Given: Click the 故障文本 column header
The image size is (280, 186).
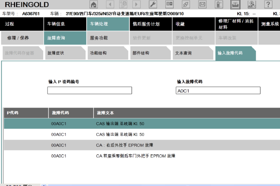Looking at the screenshot, I should (x=187, y=113).
